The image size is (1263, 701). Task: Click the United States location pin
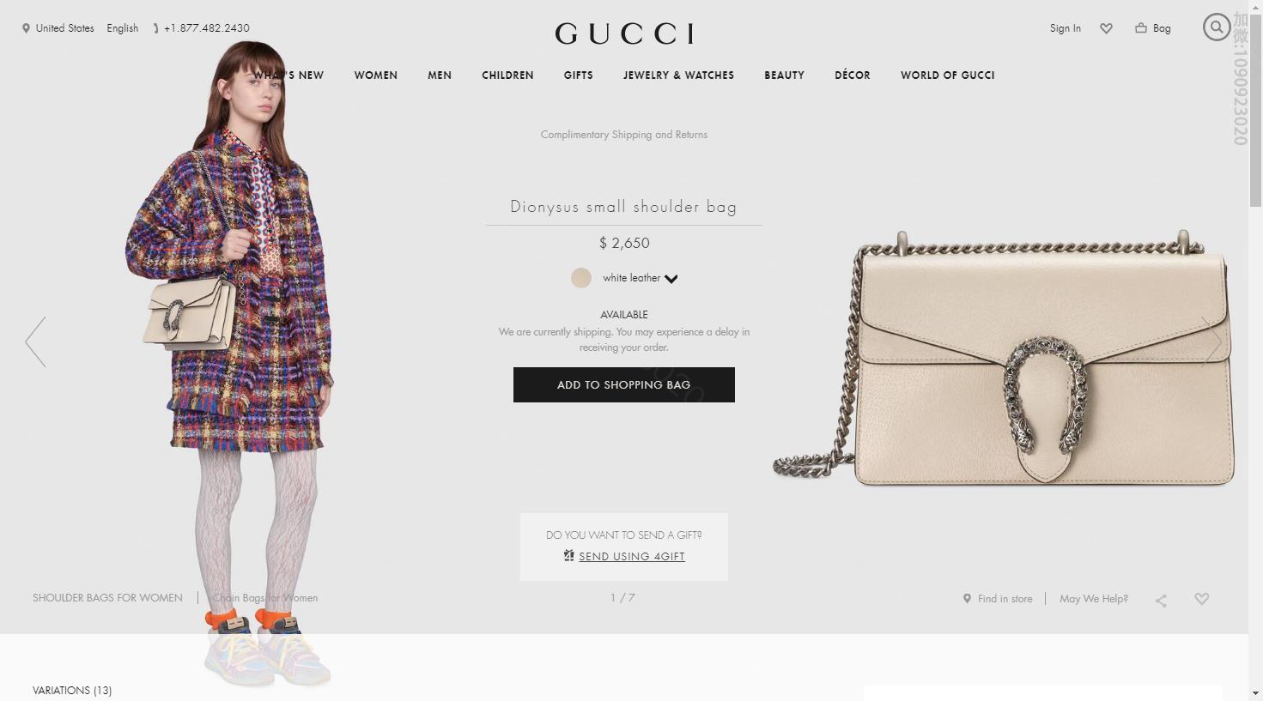click(x=26, y=28)
